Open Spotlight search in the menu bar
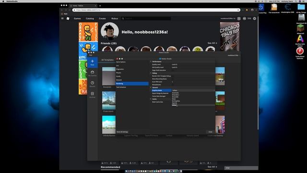Image resolution: width=307 pixels, height=173 pixels. [296, 1]
